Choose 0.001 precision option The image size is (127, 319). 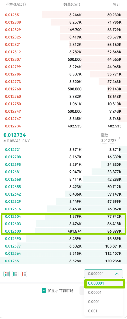[x=93, y=311]
